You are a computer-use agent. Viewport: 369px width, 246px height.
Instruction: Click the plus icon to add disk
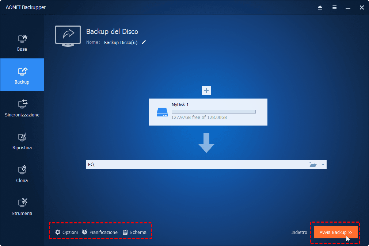click(x=206, y=91)
